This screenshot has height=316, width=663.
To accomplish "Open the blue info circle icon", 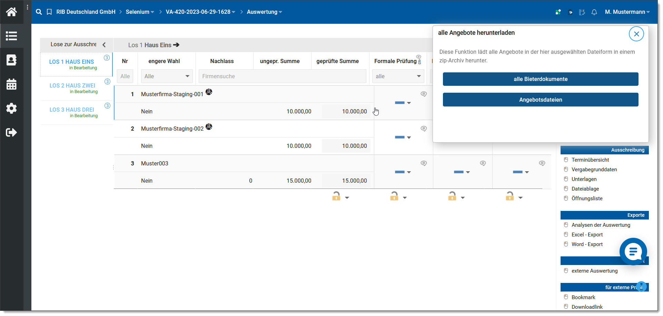I will pos(641,287).
